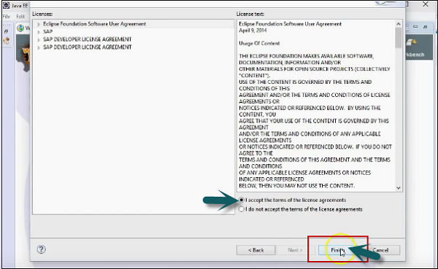
Task: Select I do not accept the terms
Action: [242, 209]
